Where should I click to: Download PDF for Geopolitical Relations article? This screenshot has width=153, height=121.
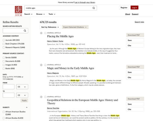coord(135,99)
